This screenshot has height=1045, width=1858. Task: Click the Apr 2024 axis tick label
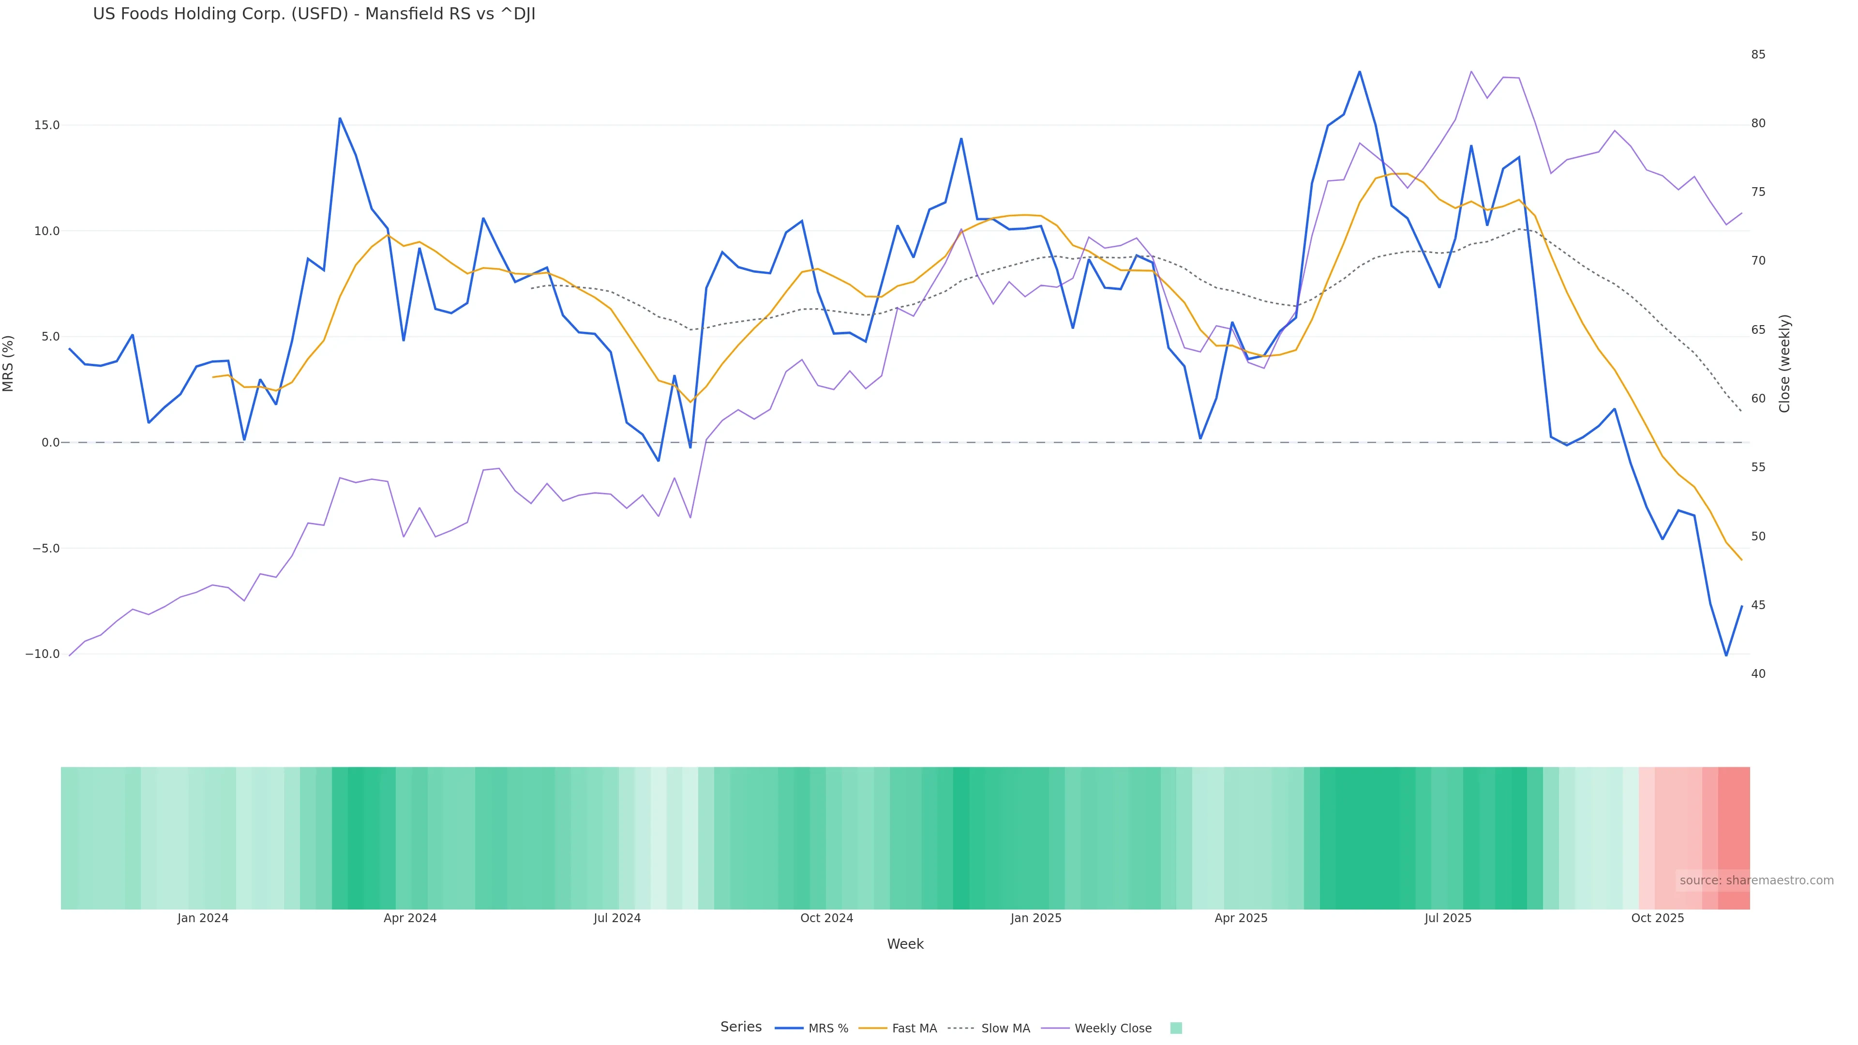(x=410, y=918)
